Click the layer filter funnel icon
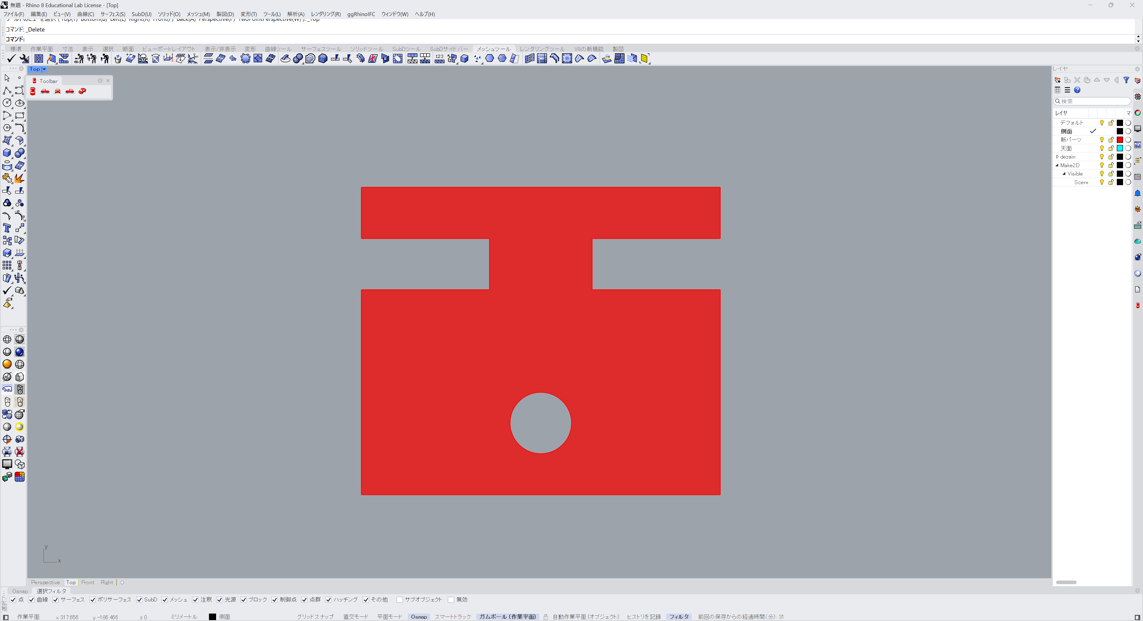This screenshot has width=1143, height=621. pyautogui.click(x=1126, y=80)
